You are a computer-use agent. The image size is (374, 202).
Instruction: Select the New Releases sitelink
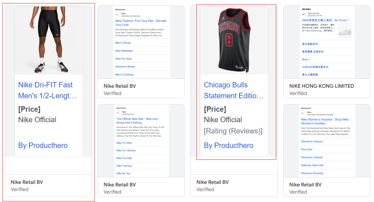[x=124, y=51]
